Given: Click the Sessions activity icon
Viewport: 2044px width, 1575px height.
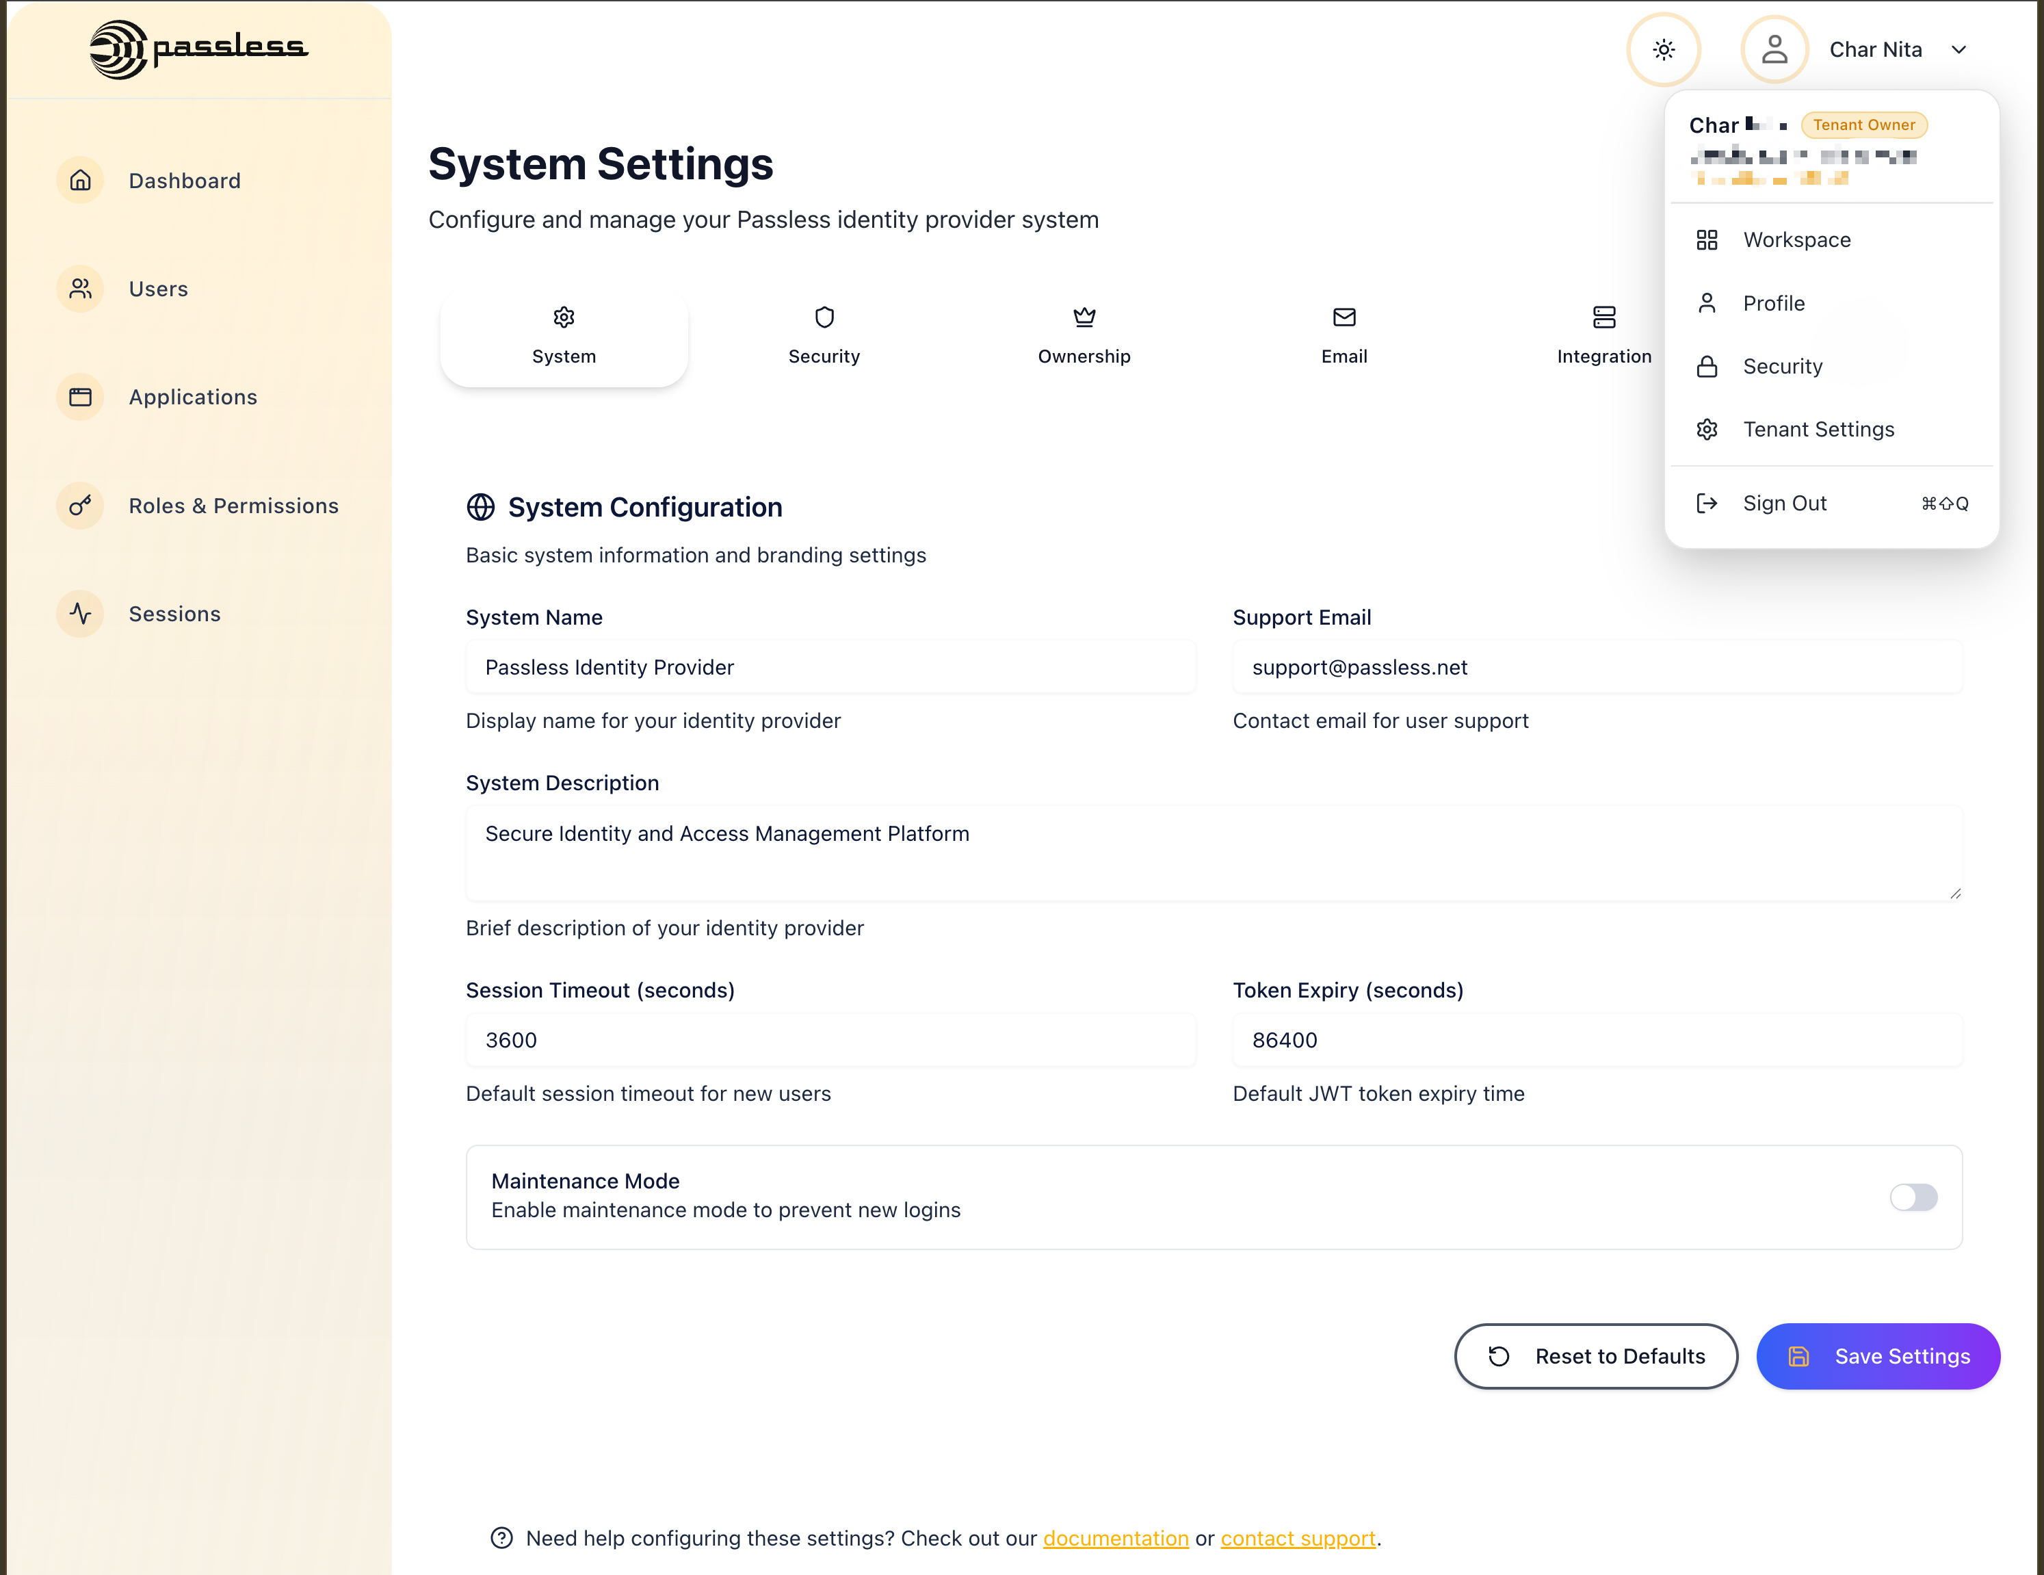Looking at the screenshot, I should point(81,614).
